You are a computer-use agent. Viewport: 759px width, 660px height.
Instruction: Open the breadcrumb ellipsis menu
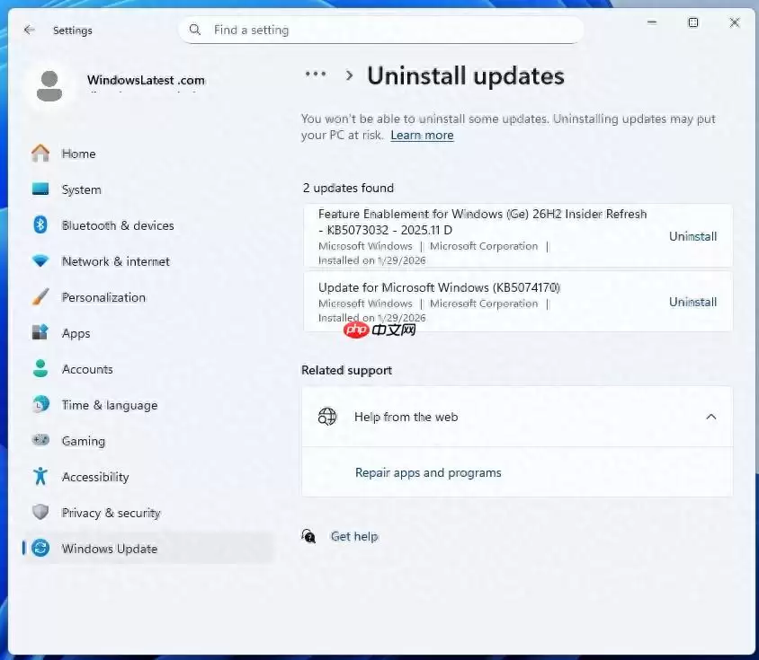coord(316,75)
